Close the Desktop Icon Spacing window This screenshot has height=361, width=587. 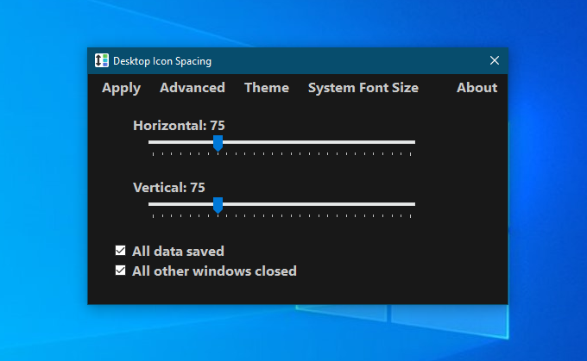pyautogui.click(x=495, y=60)
